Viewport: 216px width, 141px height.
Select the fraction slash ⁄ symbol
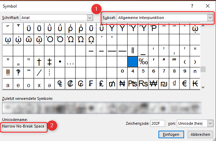(x=39, y=73)
